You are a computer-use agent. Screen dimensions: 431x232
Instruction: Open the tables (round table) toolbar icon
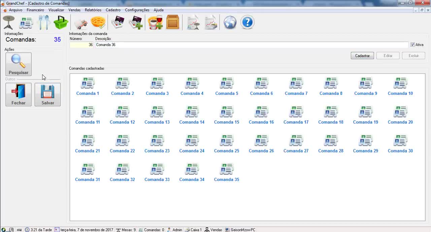(9, 23)
